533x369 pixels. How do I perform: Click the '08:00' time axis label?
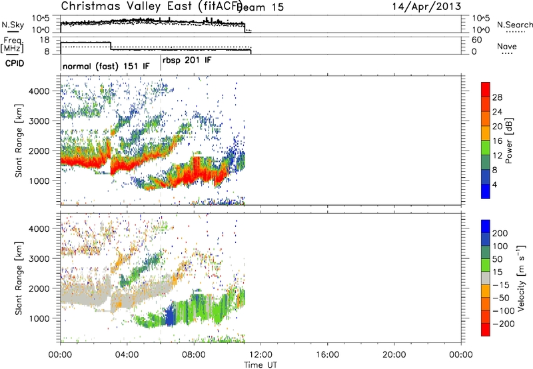point(194,355)
